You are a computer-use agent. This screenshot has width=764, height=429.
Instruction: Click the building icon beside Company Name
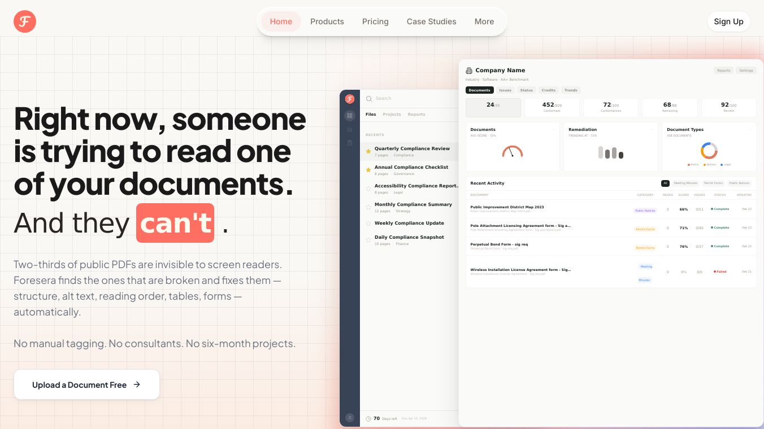click(x=469, y=71)
